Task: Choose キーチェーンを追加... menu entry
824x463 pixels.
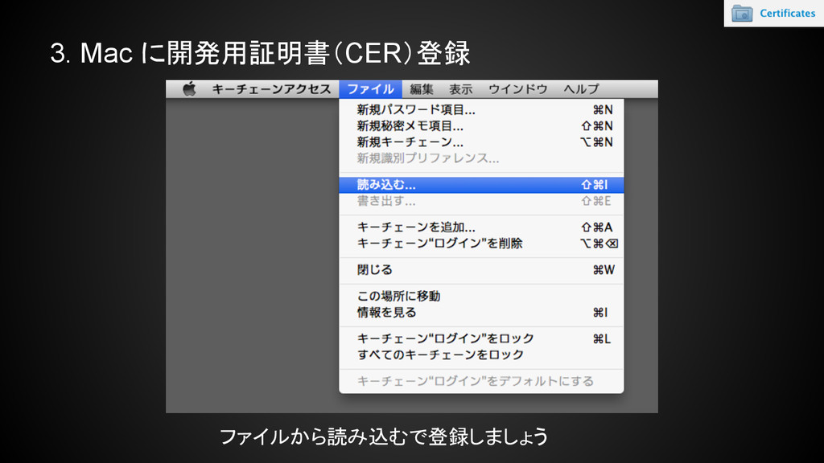Action: (481, 227)
